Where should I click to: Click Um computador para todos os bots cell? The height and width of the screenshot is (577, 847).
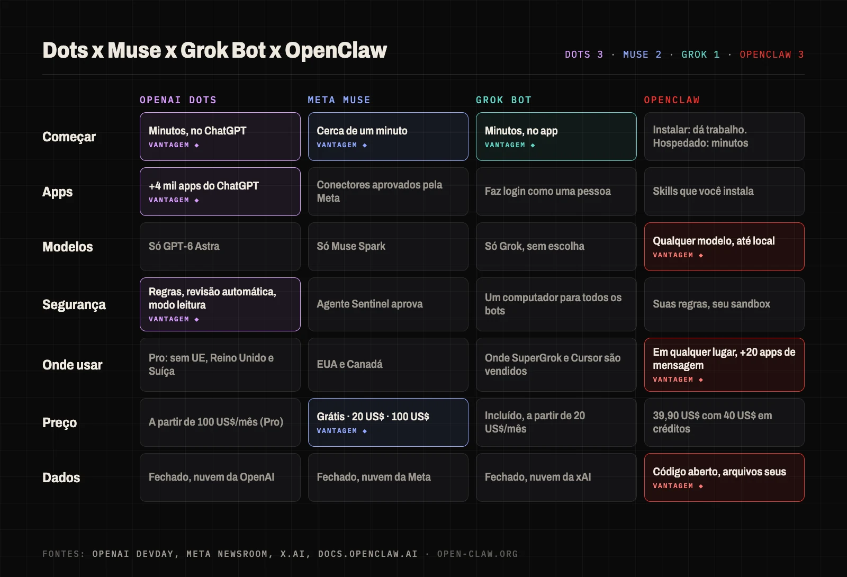(556, 304)
